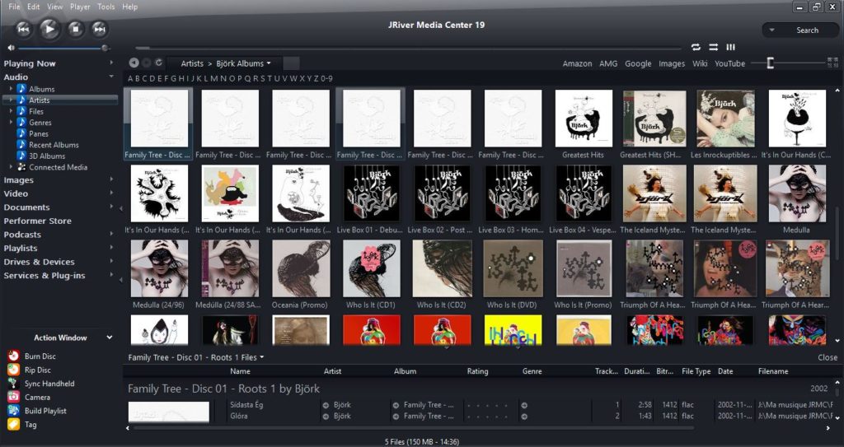Close the file details pane
The height and width of the screenshot is (447, 844).
pyautogui.click(x=828, y=357)
